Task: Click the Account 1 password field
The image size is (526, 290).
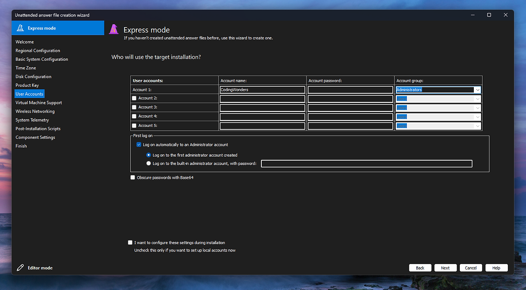Action: (x=351, y=90)
